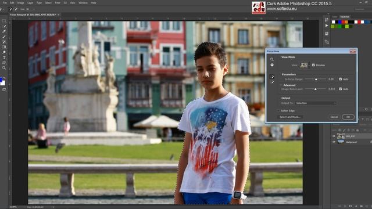The image size is (372, 209).
Task: Enable the Soften Edge checkbox
Action: coord(278,111)
